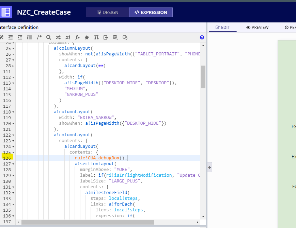Click the fx function icon
Image resolution: width=296 pixels, height=228 pixels.
coord(77,37)
